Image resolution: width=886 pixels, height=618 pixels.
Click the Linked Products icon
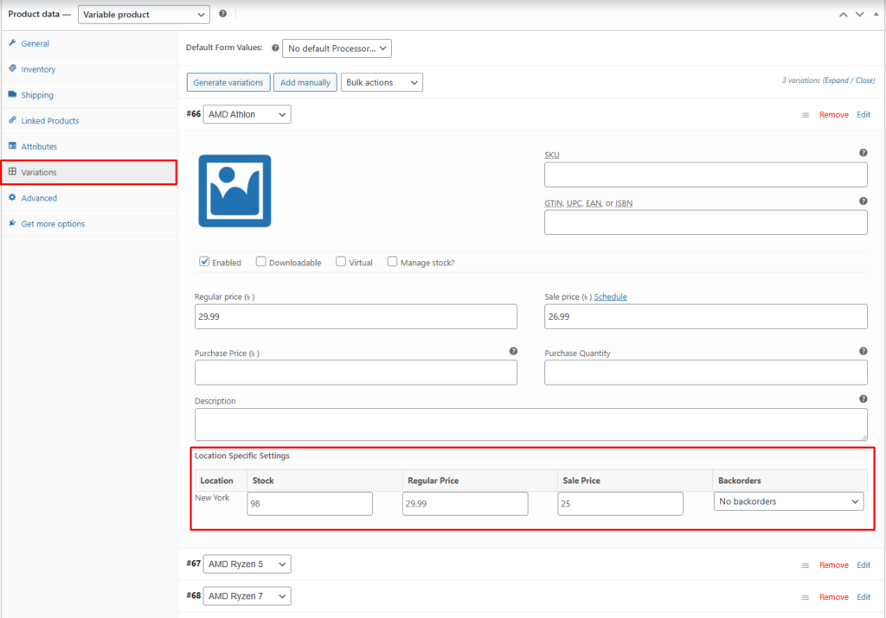click(14, 120)
